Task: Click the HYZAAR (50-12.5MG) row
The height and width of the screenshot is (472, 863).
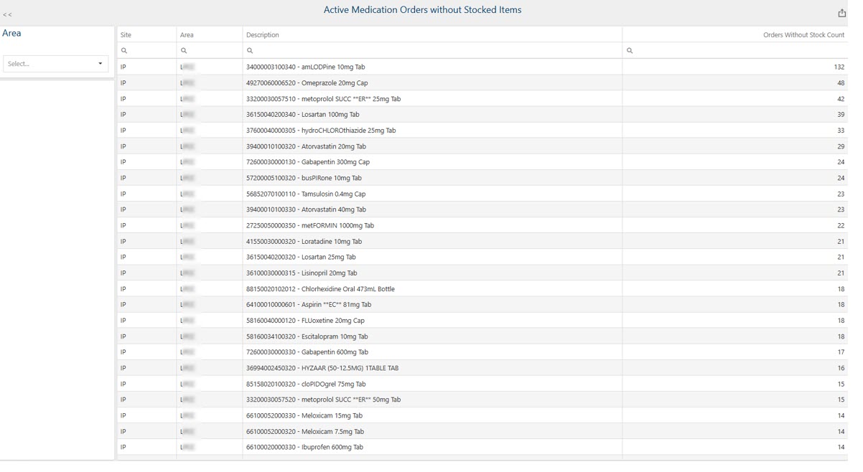Action: pyautogui.click(x=322, y=368)
